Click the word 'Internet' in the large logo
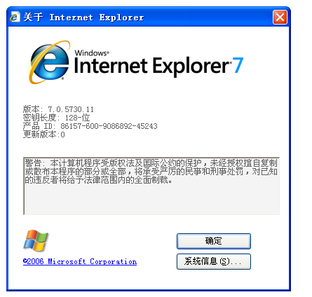This screenshot has height=297, width=312. pyautogui.click(x=111, y=66)
